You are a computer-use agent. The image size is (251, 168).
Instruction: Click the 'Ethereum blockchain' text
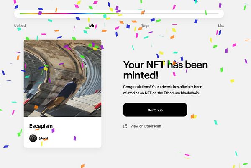coord(182,93)
